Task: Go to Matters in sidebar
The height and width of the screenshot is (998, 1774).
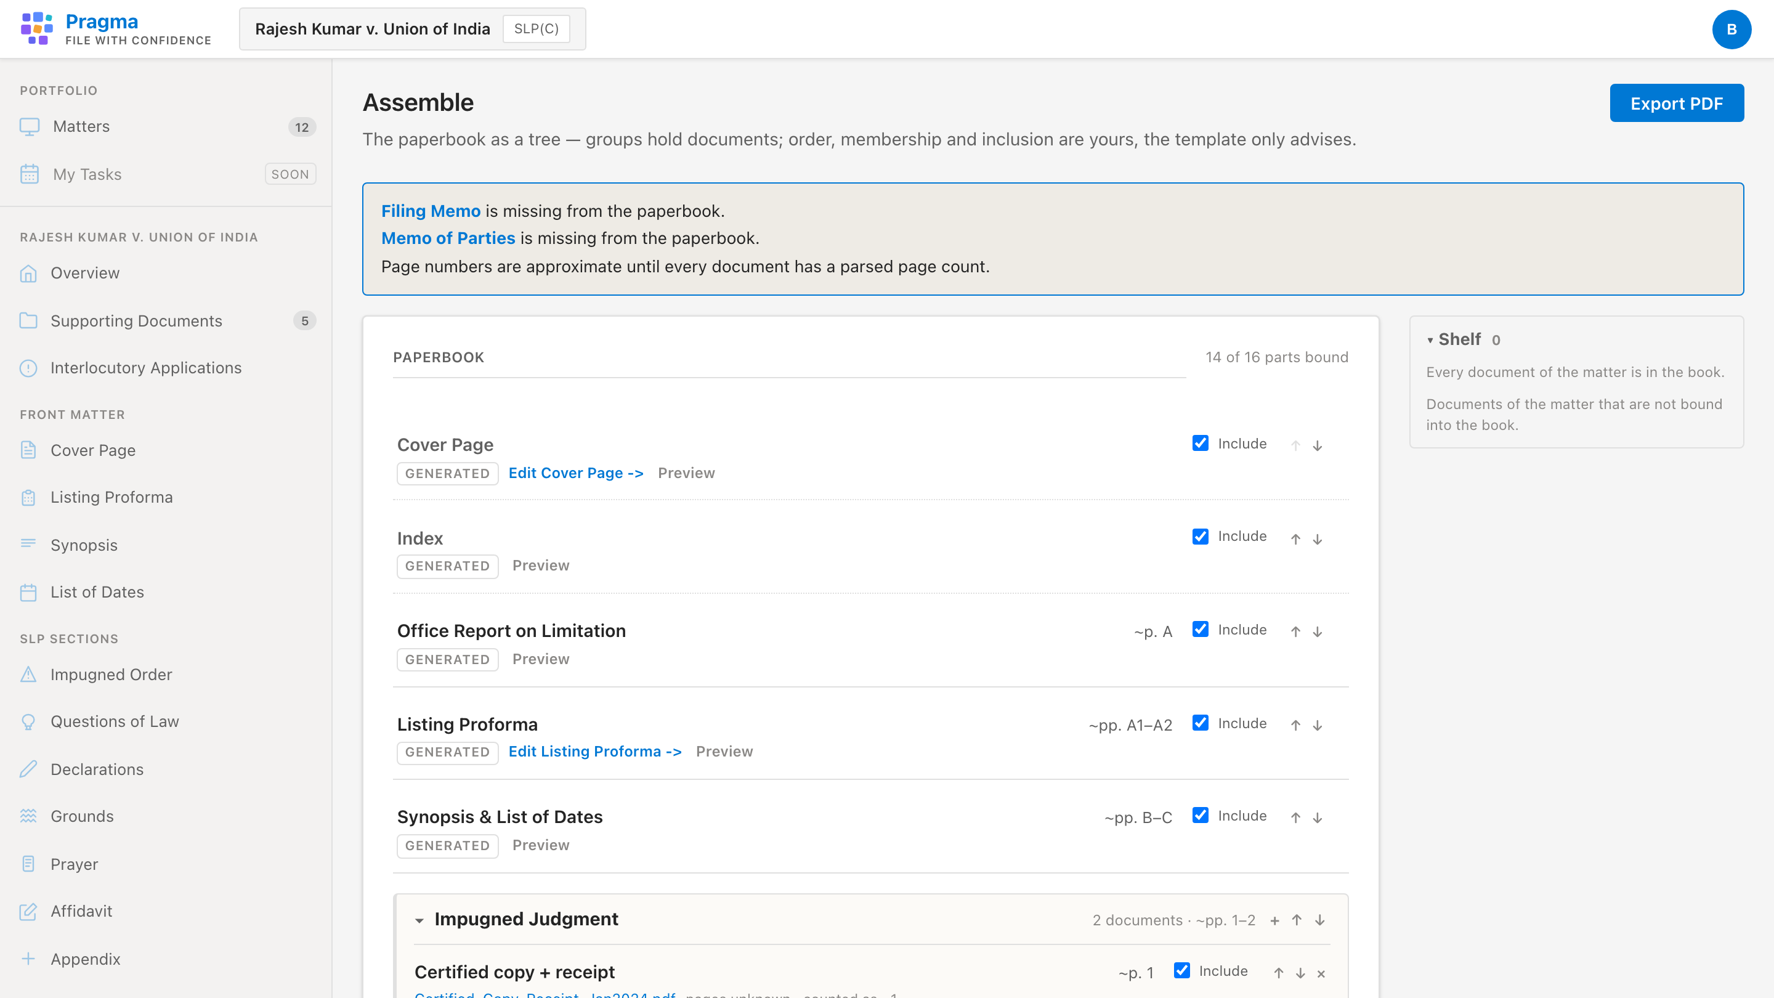Action: pyautogui.click(x=165, y=127)
